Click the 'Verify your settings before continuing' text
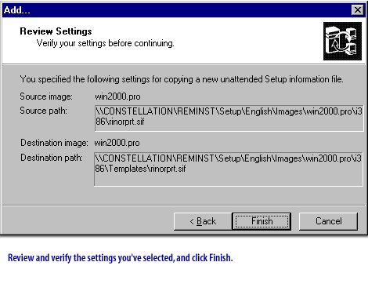The width and height of the screenshot is (368, 302). pos(105,43)
